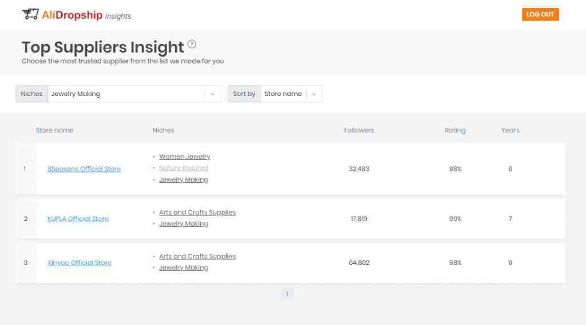Click the Sort by label
Image resolution: width=586 pixels, height=325 pixels.
244,94
